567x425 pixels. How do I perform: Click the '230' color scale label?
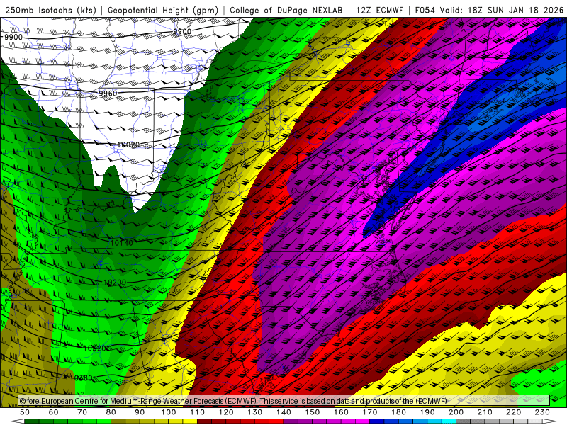[x=543, y=412]
